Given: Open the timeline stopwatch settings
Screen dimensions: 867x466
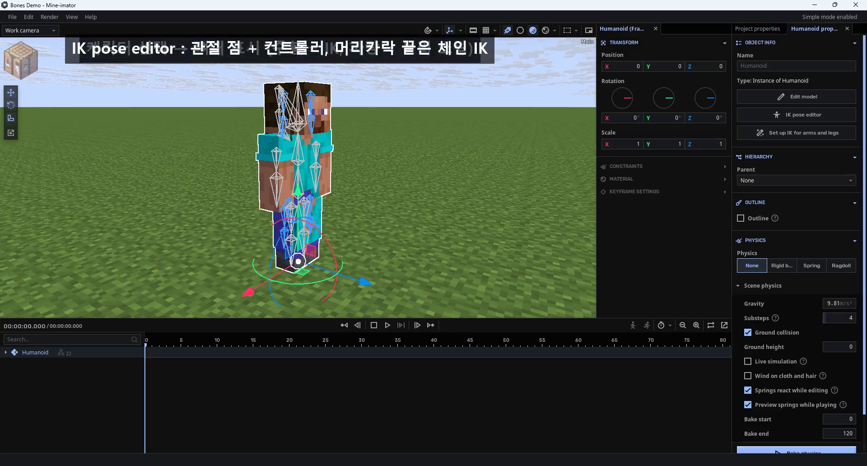Looking at the screenshot, I should tap(661, 325).
